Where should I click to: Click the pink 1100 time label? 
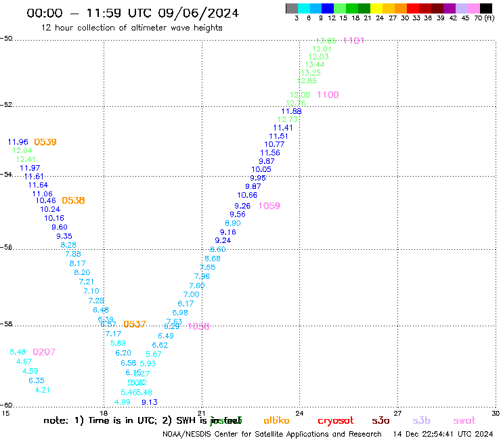tap(328, 95)
